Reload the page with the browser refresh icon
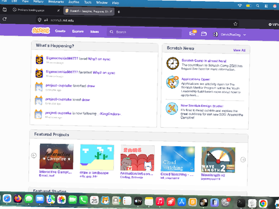This screenshot has height=209, width=279. coord(5,19)
